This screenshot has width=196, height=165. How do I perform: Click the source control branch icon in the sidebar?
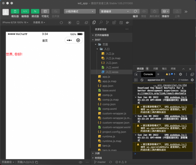tap(108, 23)
